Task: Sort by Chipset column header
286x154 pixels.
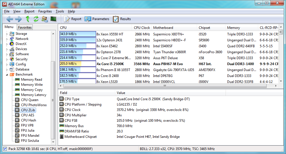Action: pyautogui.click(x=211, y=28)
